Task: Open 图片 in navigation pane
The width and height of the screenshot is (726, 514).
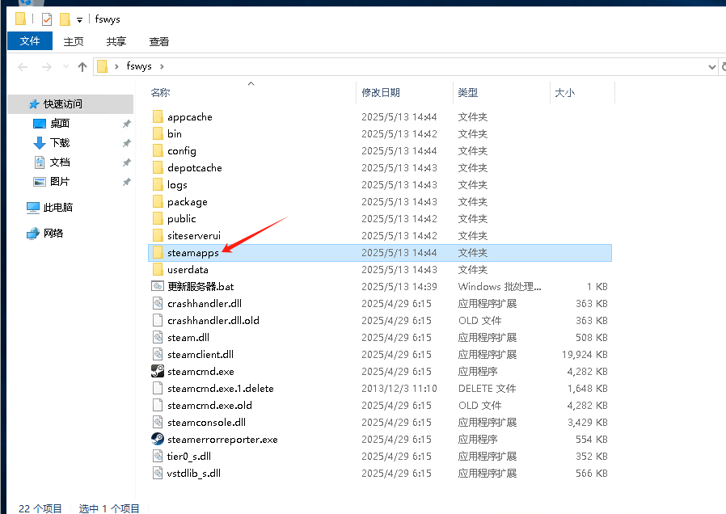Action: tap(60, 182)
